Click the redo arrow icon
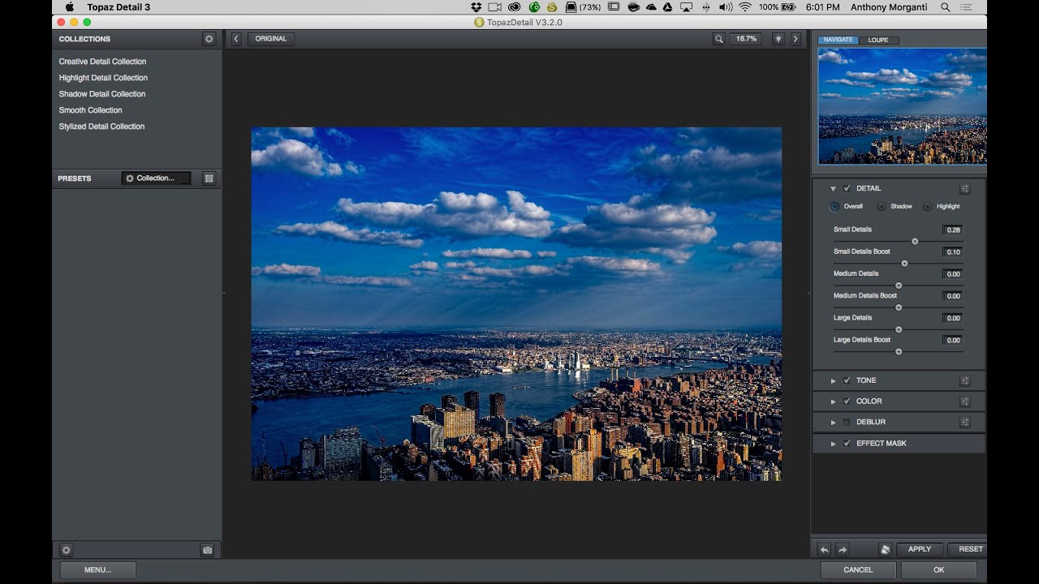The height and width of the screenshot is (584, 1039). [842, 549]
